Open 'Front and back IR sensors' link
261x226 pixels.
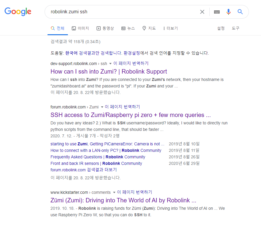pos(96,163)
